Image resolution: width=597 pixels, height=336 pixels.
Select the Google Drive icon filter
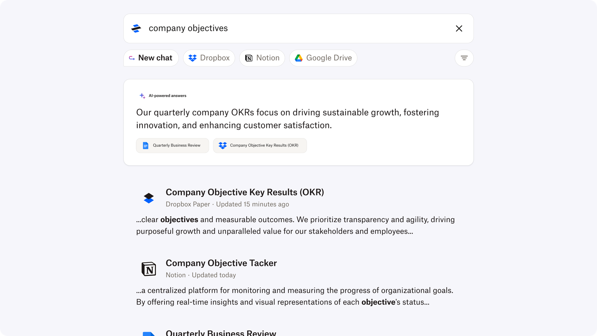coord(299,58)
